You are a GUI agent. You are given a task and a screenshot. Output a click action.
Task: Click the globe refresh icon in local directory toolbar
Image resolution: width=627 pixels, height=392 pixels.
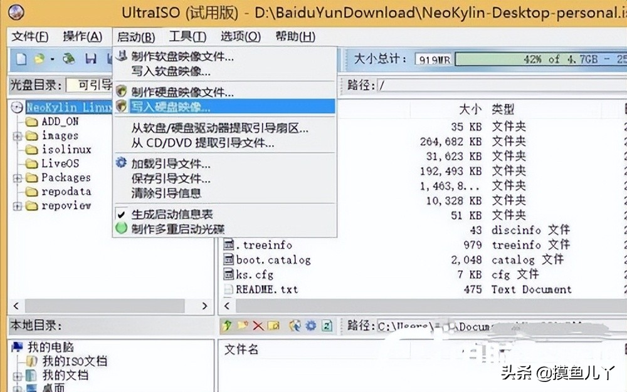(294, 326)
